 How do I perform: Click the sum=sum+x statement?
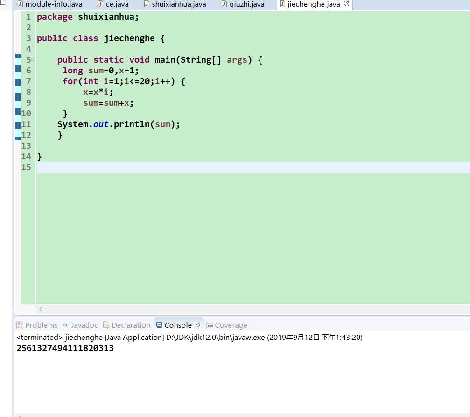(x=108, y=103)
